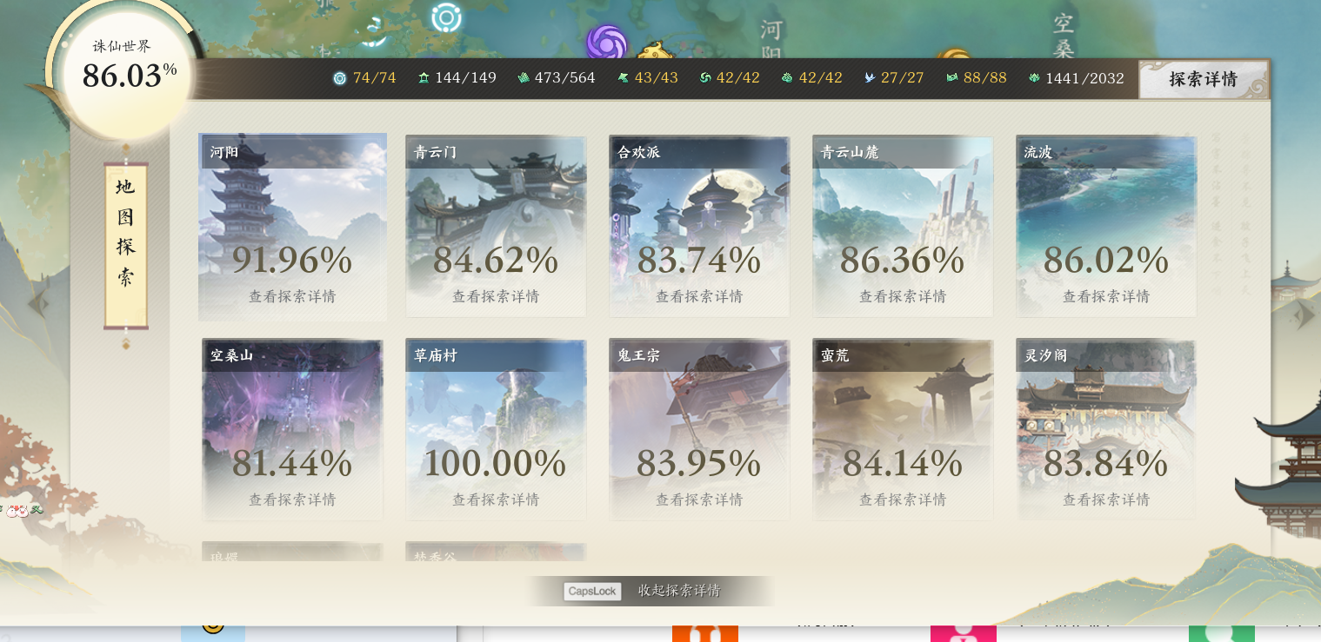1321x642 pixels.
Task: Open the 合欢派 region card
Action: (699, 227)
